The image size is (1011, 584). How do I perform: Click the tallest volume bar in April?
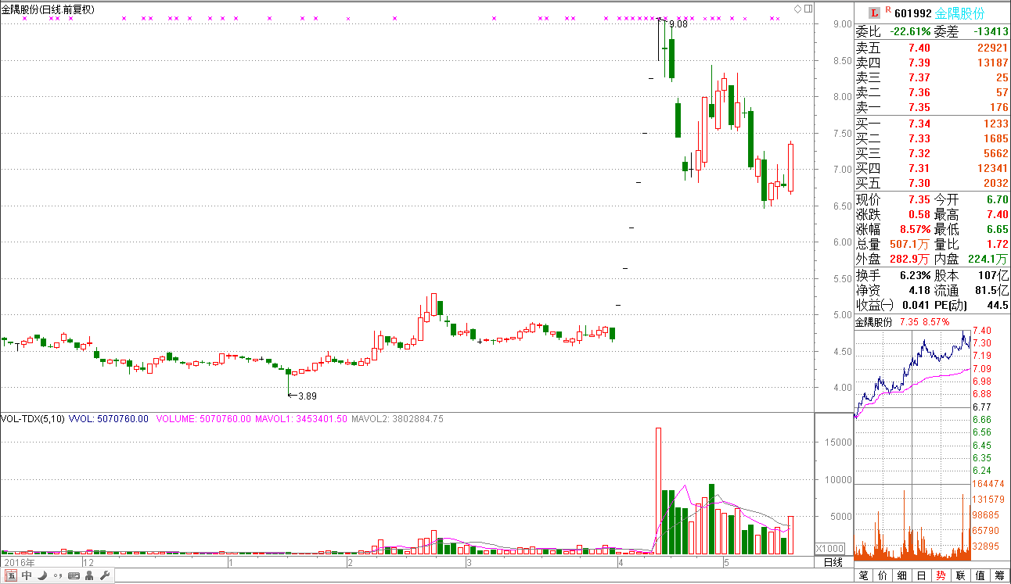click(x=658, y=491)
